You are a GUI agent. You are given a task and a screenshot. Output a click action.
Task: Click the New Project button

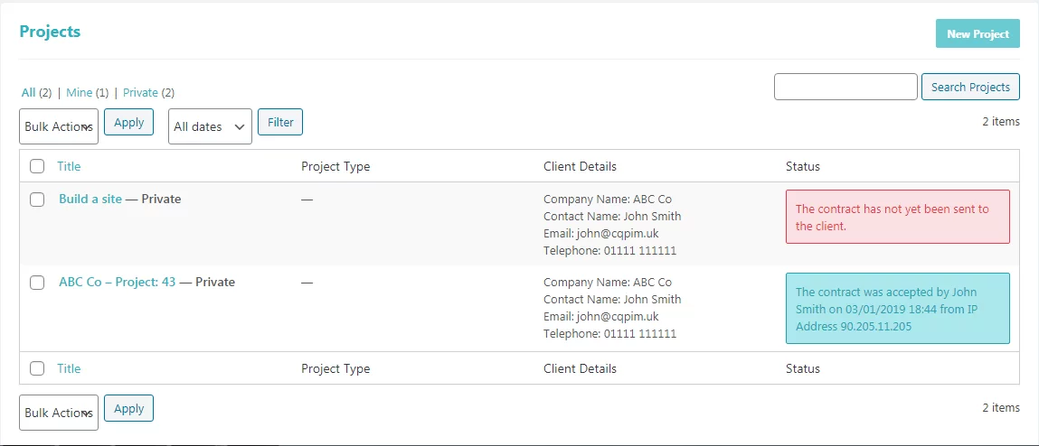978,34
